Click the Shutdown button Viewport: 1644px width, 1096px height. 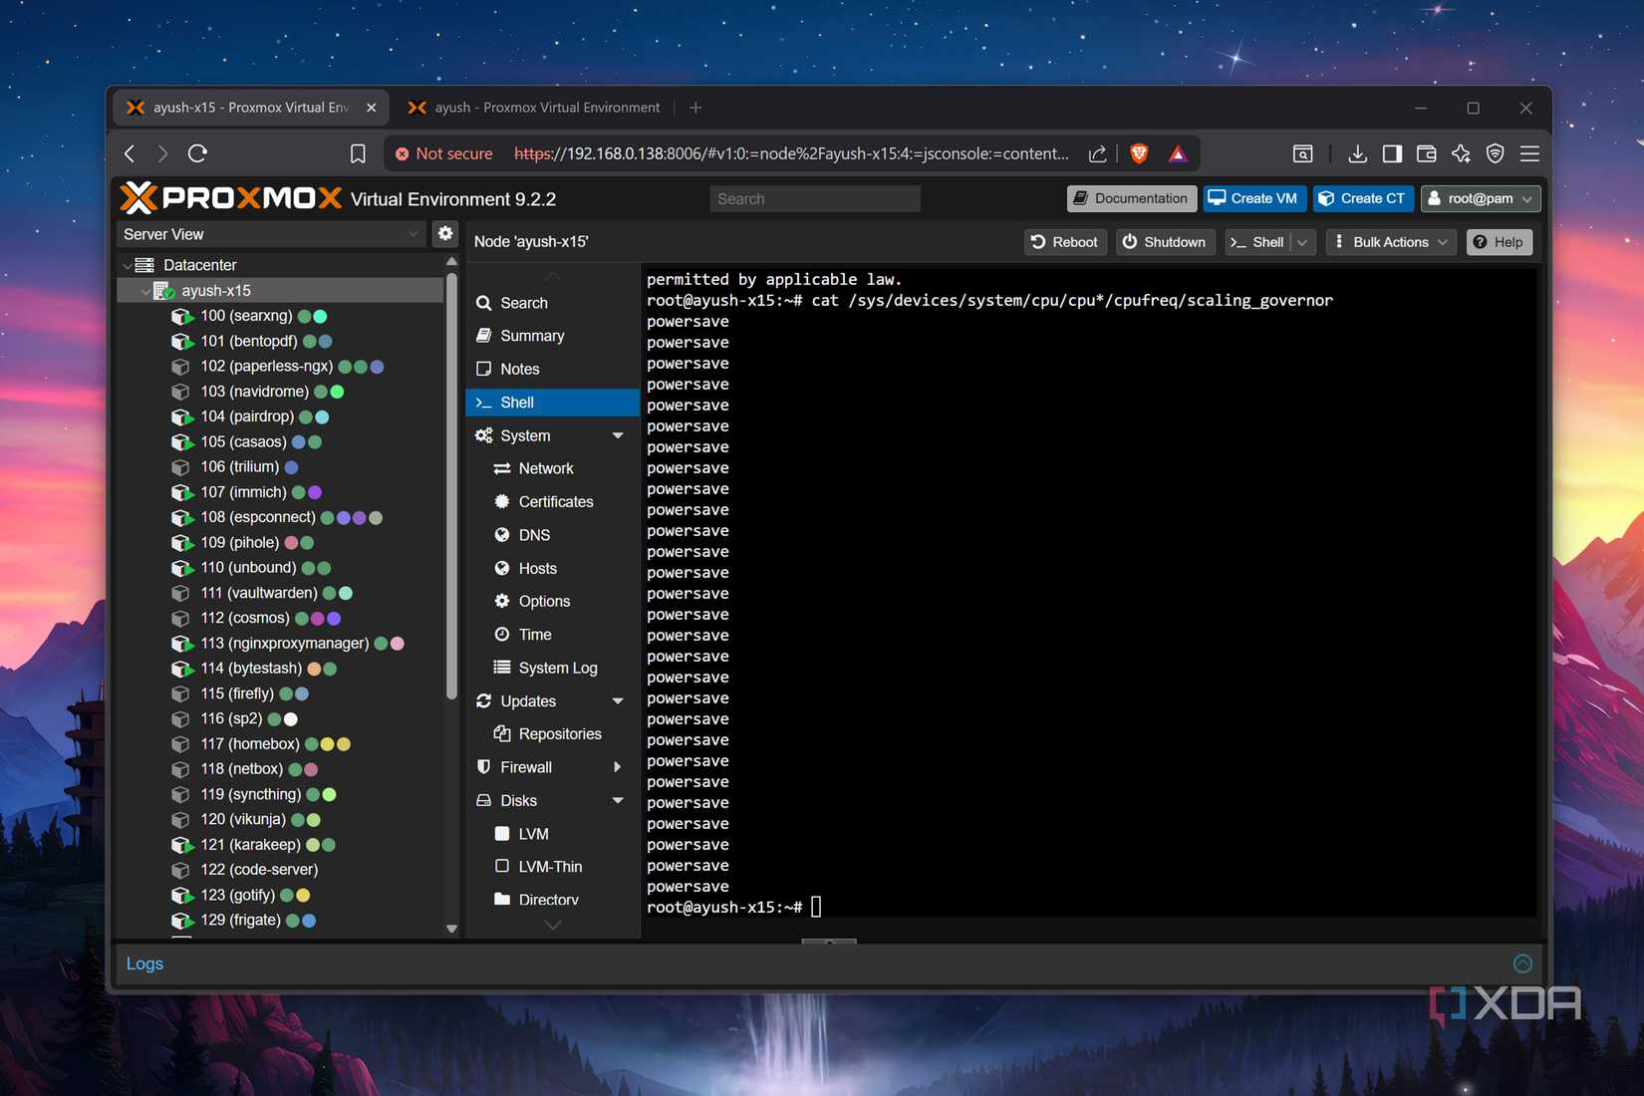point(1165,242)
